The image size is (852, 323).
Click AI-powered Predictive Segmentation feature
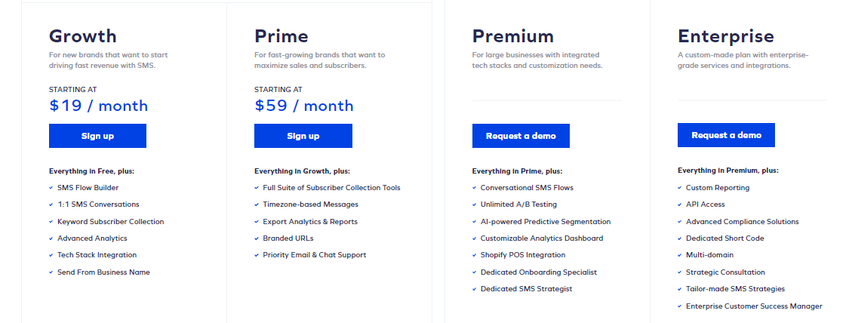pyautogui.click(x=546, y=221)
